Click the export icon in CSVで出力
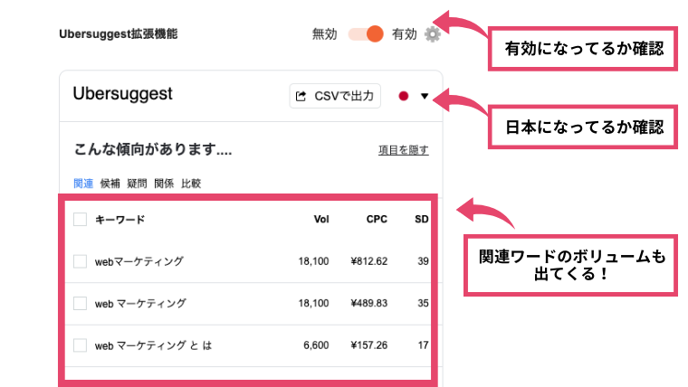The width and height of the screenshot is (688, 387). tap(301, 96)
